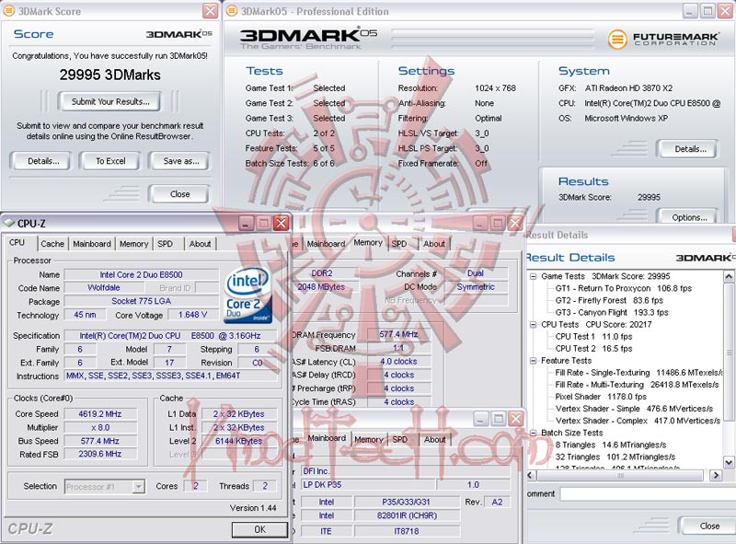736x544 pixels.
Task: Click DRAM Frequency value 577.4 MHz
Action: (x=398, y=334)
